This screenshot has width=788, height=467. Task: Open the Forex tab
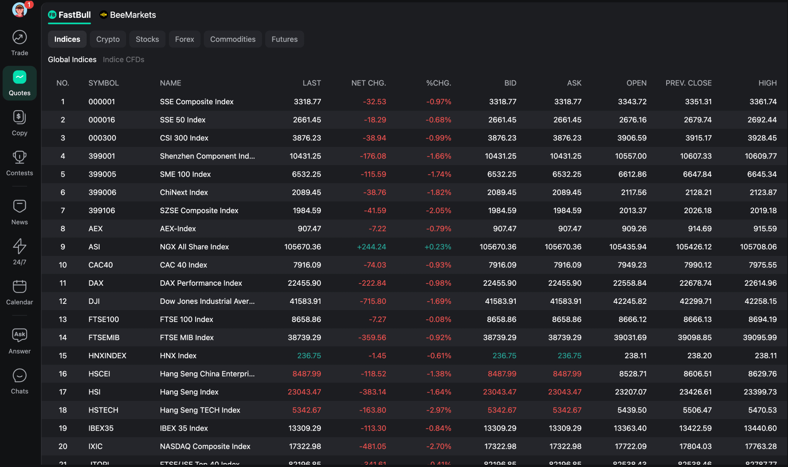coord(184,39)
